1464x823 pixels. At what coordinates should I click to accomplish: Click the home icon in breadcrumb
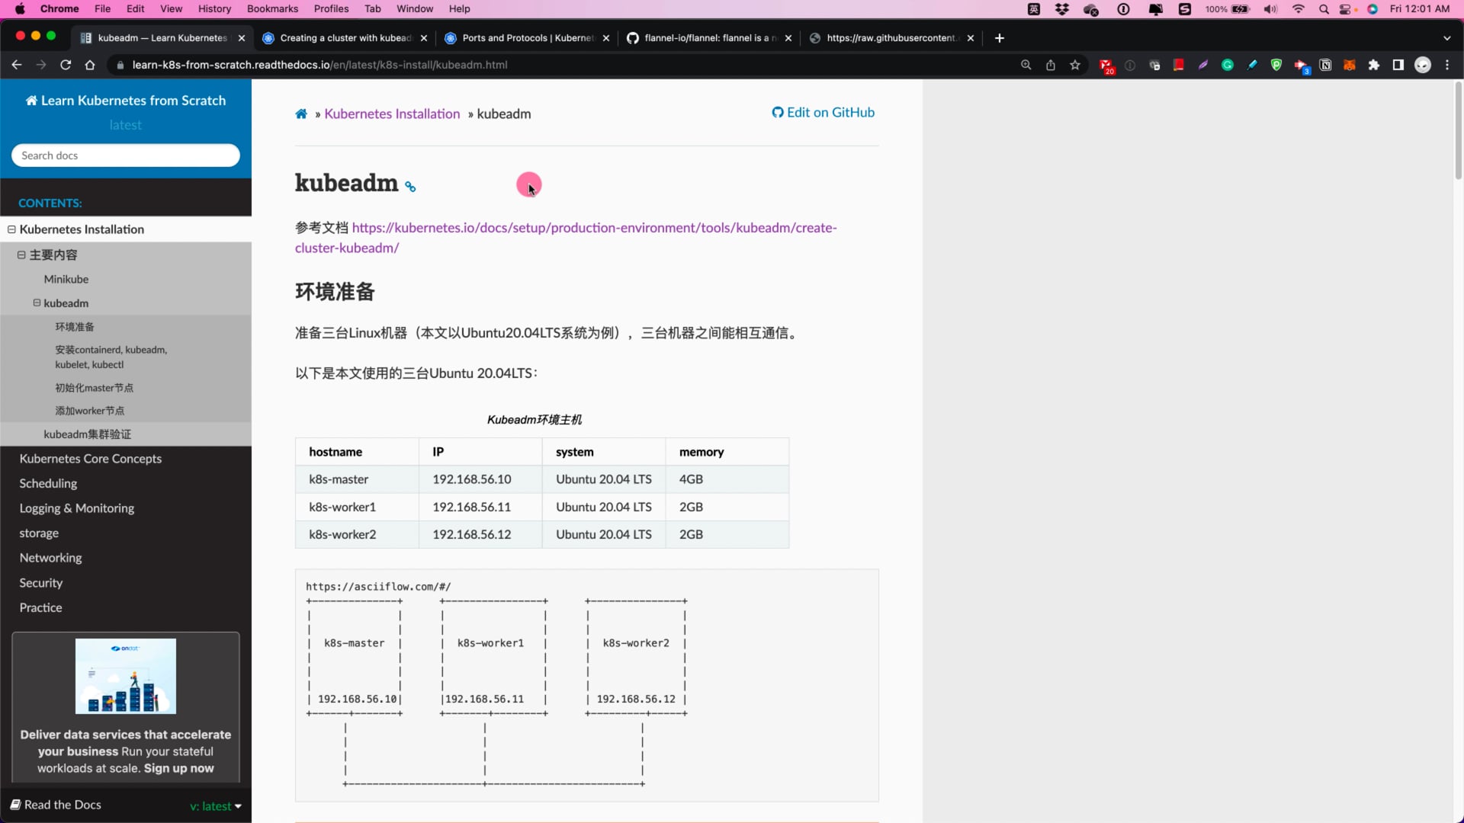[301, 114]
